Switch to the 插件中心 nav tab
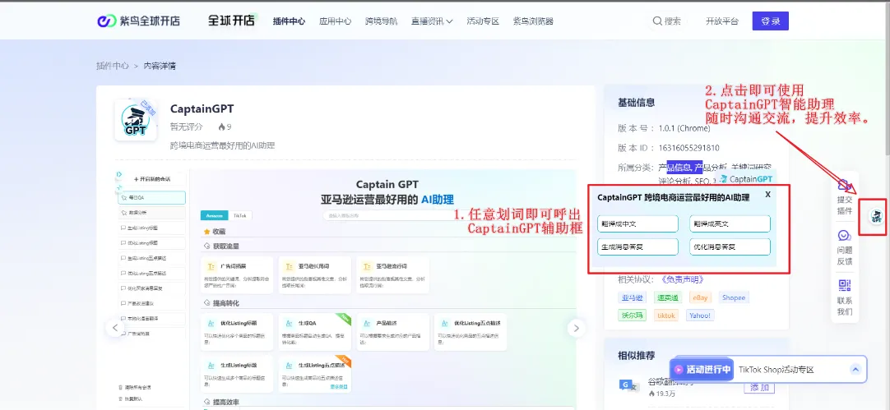This screenshot has width=890, height=410. click(289, 21)
